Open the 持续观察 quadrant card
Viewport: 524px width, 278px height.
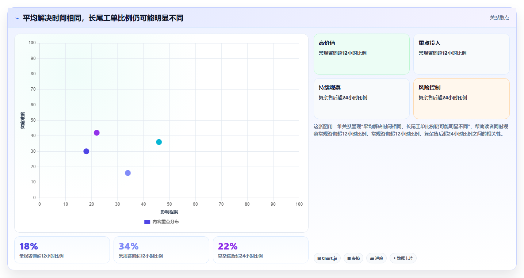(x=362, y=99)
